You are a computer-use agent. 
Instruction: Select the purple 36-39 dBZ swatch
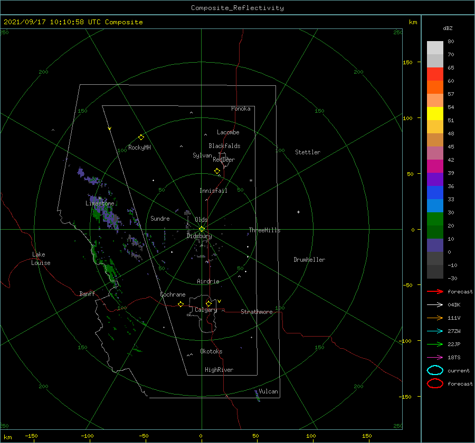coord(435,180)
